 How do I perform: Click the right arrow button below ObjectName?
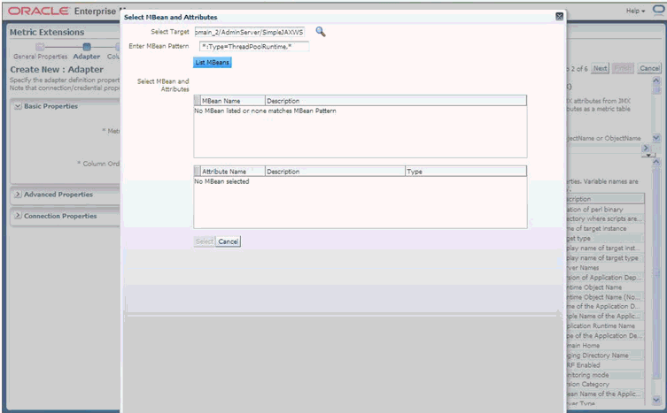pyautogui.click(x=646, y=149)
